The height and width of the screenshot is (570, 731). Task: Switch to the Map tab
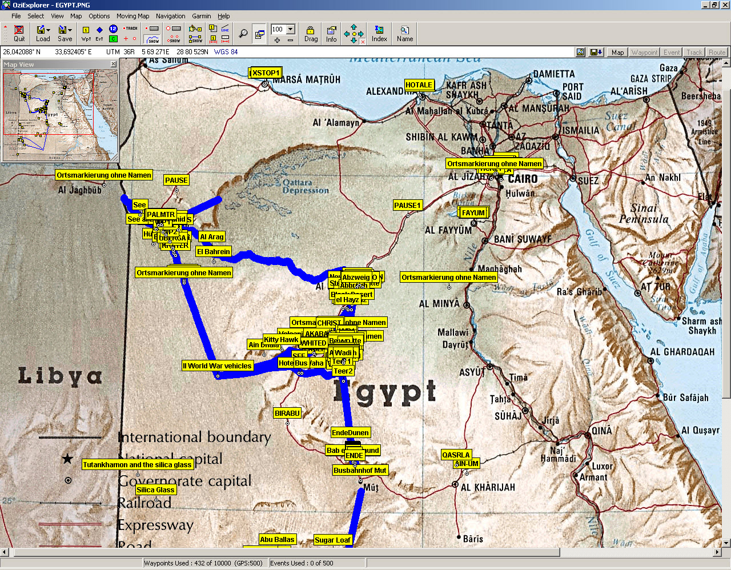point(617,52)
